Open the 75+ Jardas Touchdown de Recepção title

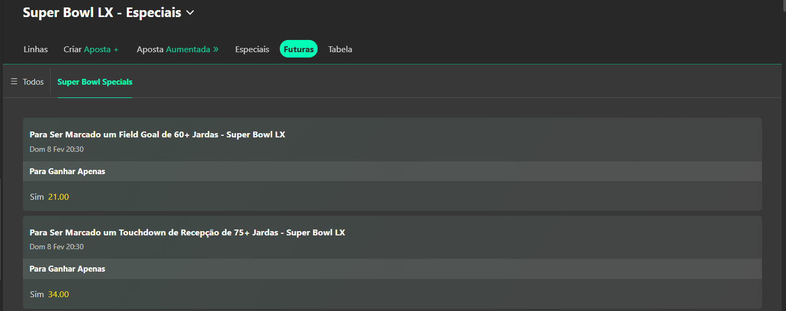[x=187, y=233]
